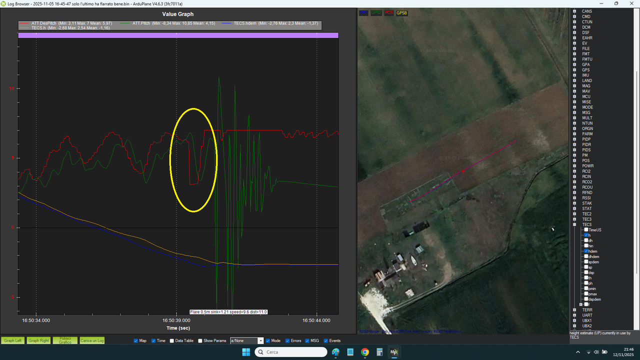Open the Paint app from the taskbar
The image size is (640, 360).
[x=335, y=352]
